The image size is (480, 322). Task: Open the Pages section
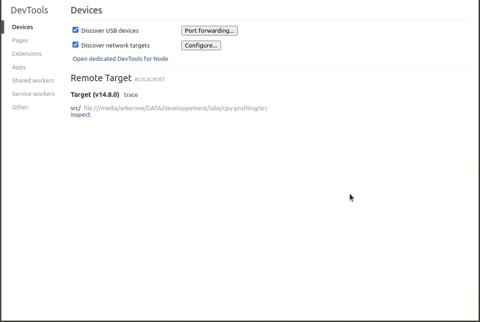(x=20, y=41)
